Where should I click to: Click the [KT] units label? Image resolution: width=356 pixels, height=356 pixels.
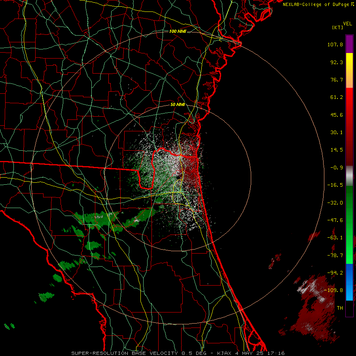(x=337, y=27)
